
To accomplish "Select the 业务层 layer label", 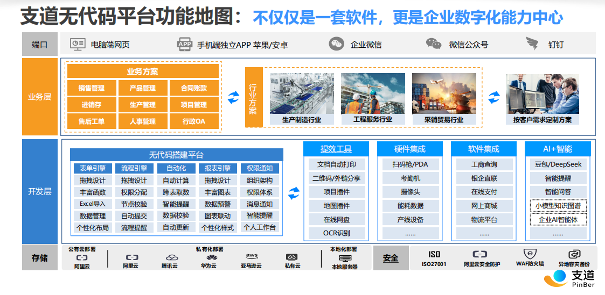I will (39, 97).
